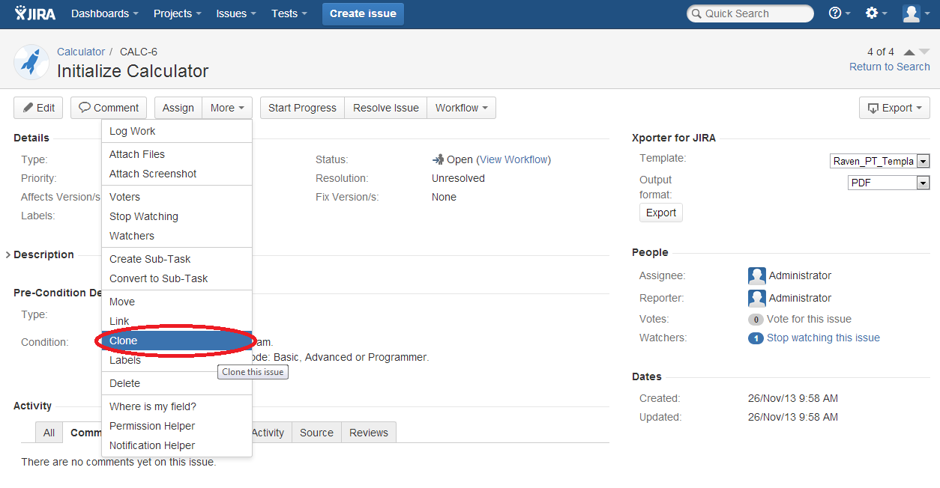Open Permission Helper

pos(177,426)
